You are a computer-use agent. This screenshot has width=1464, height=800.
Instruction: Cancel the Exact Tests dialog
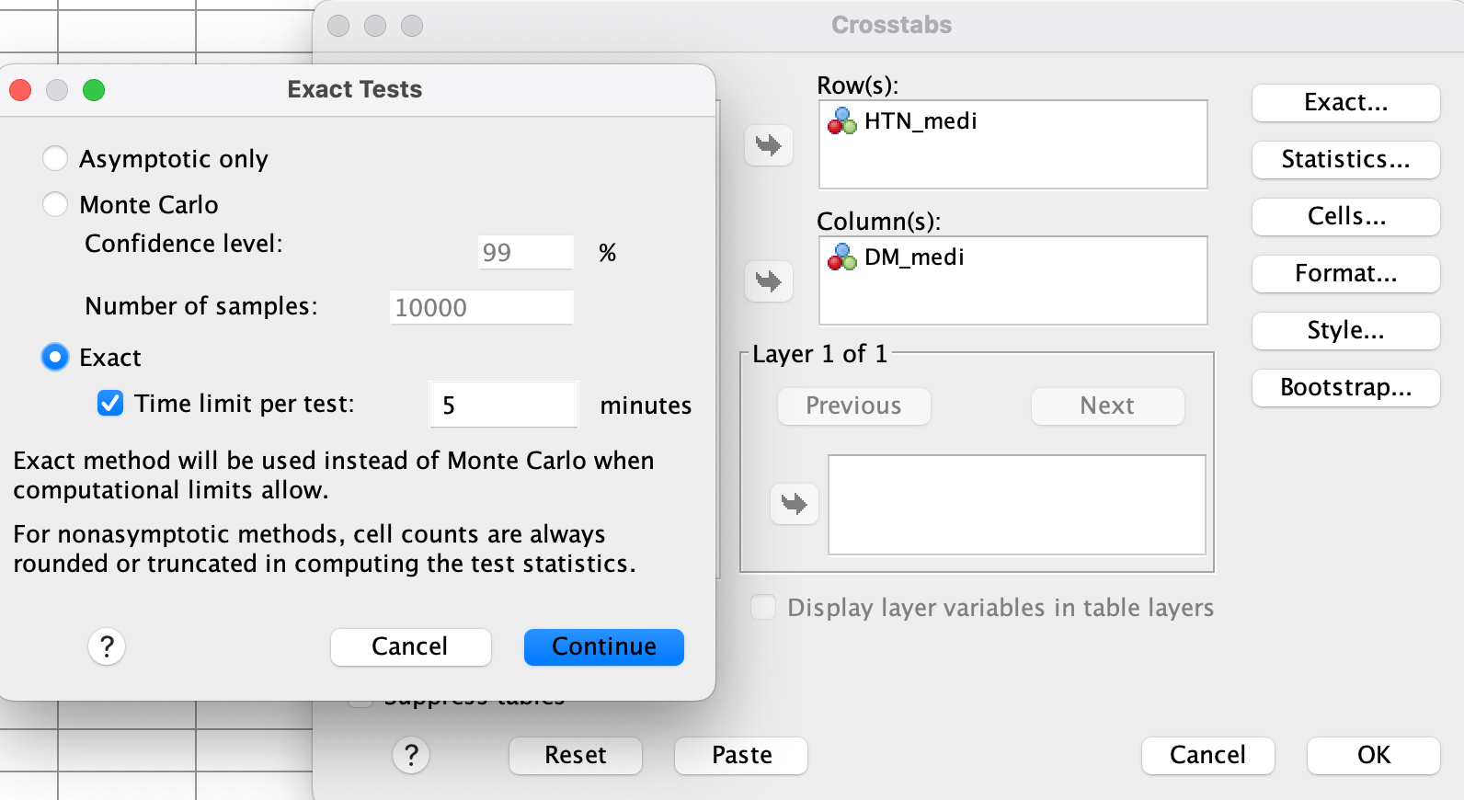coord(410,646)
